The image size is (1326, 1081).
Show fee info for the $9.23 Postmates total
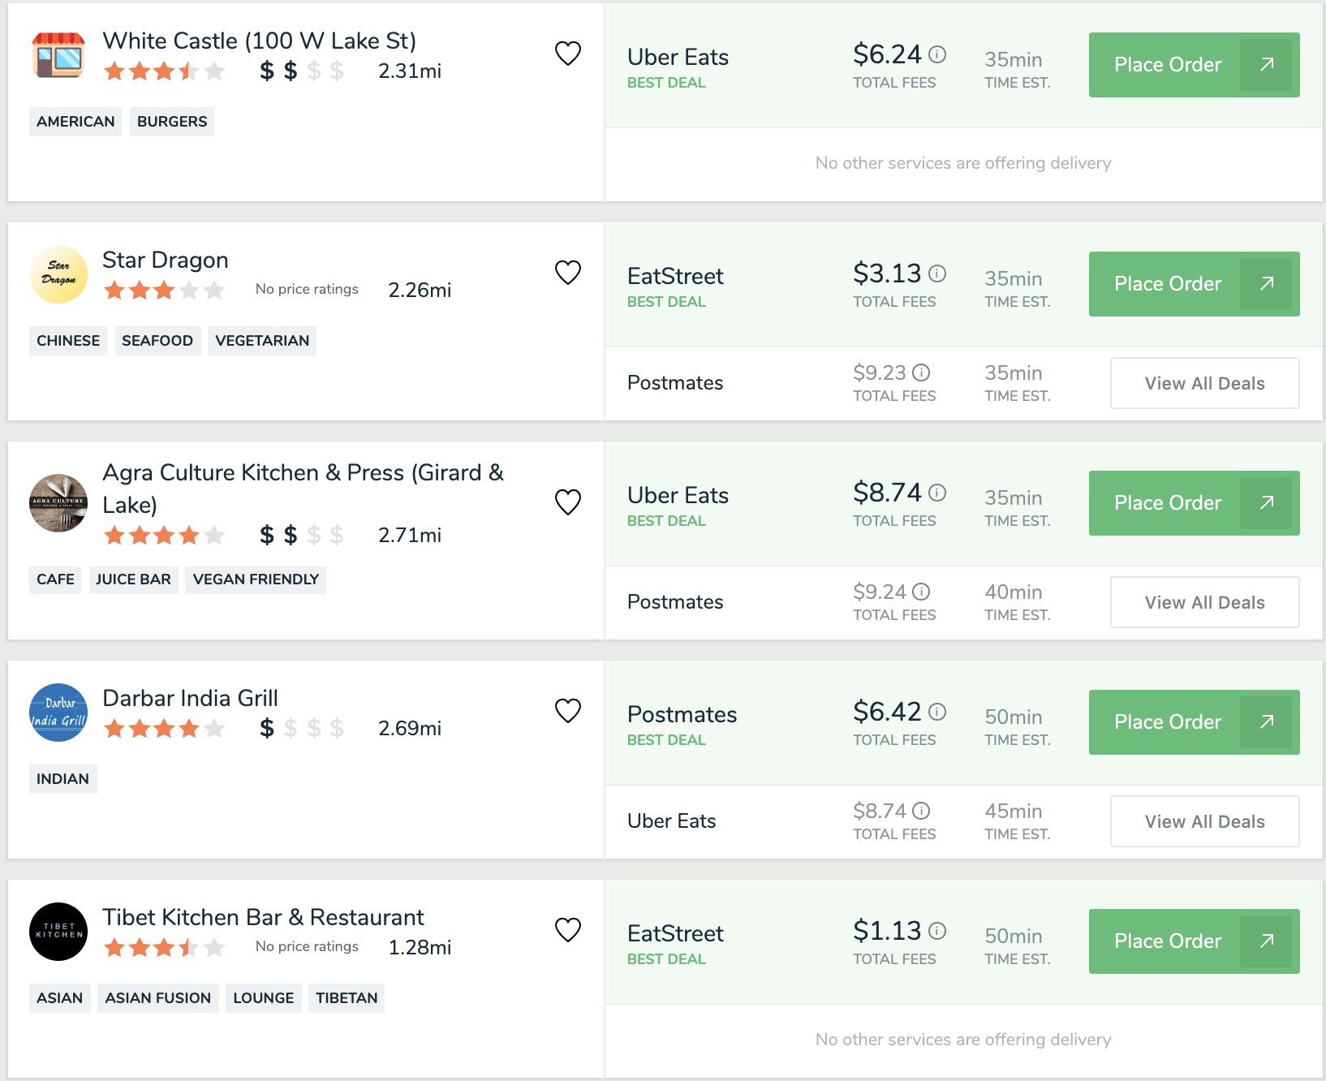[921, 373]
